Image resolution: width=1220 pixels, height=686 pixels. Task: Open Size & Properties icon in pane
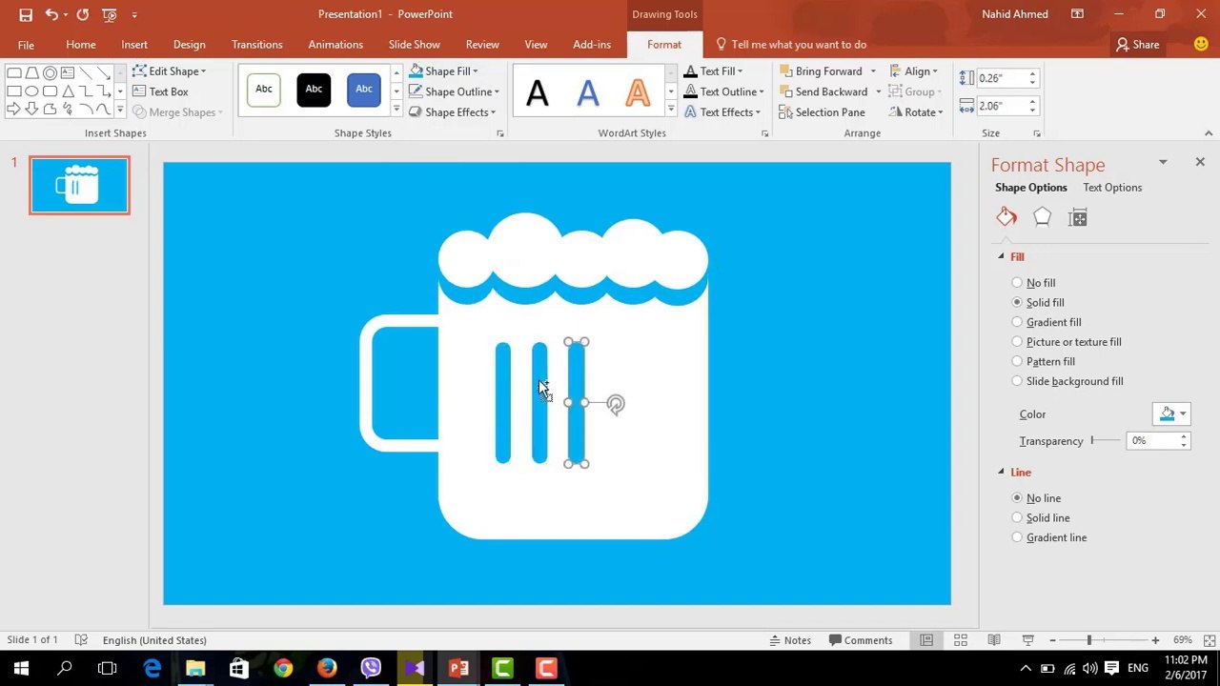pyautogui.click(x=1078, y=218)
